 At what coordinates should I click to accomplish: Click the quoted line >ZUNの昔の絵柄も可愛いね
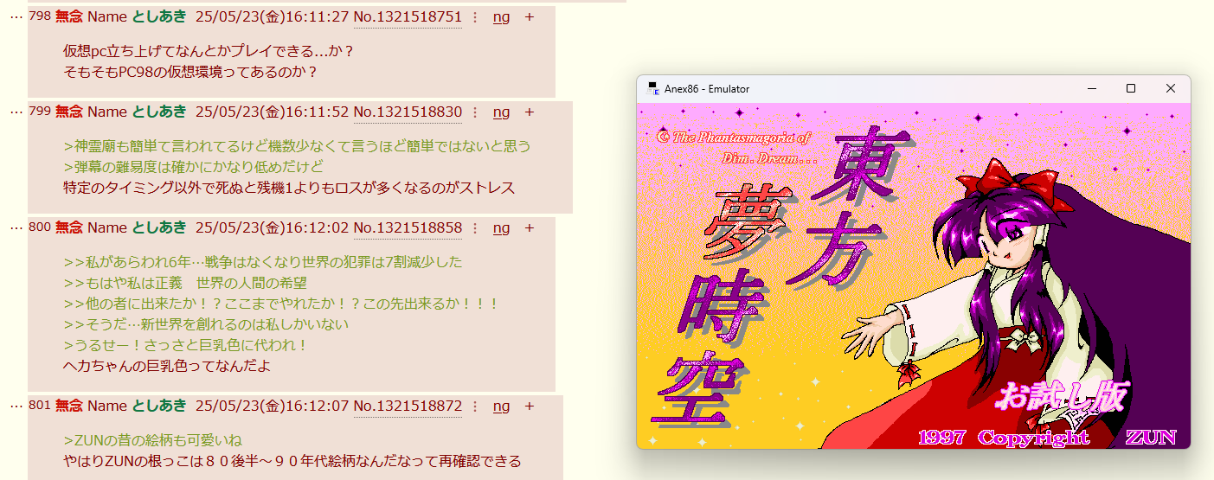click(153, 440)
